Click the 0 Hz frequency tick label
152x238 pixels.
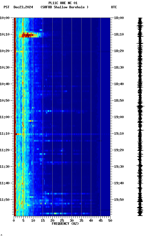pos(14,221)
